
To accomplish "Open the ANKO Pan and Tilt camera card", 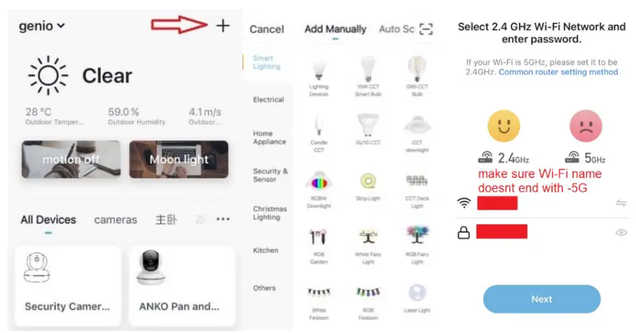I will tap(182, 285).
